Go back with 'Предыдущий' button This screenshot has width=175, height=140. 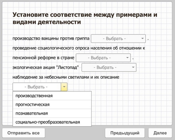[125, 133]
